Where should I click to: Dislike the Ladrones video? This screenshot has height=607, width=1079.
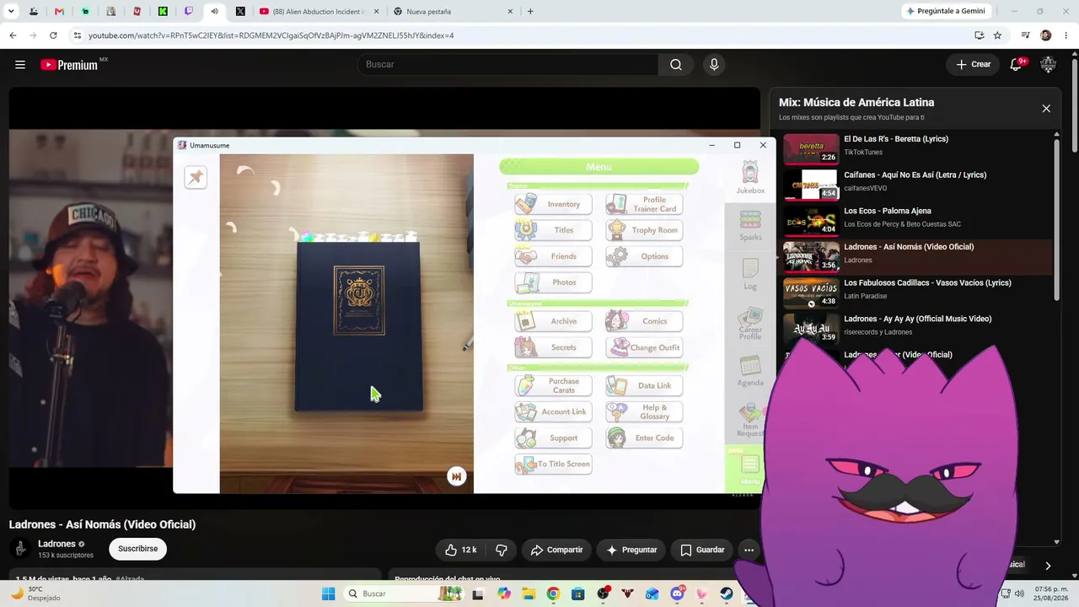click(x=502, y=550)
